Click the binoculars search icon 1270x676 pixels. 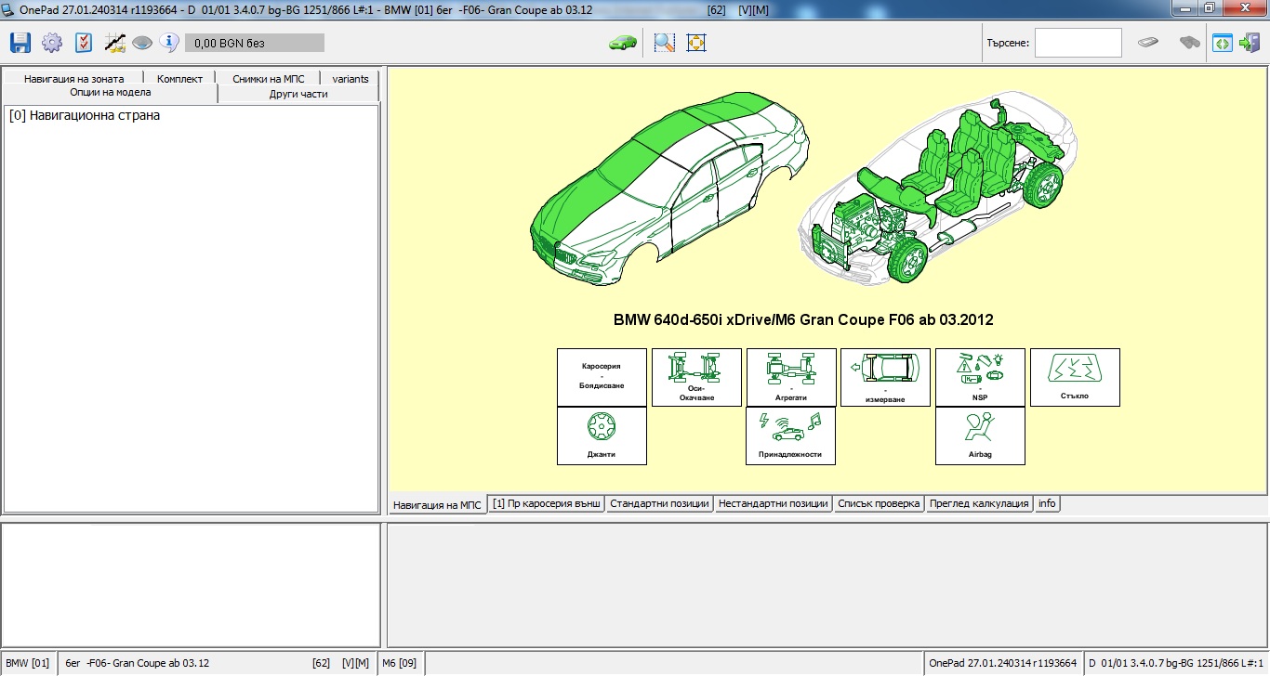(1189, 43)
